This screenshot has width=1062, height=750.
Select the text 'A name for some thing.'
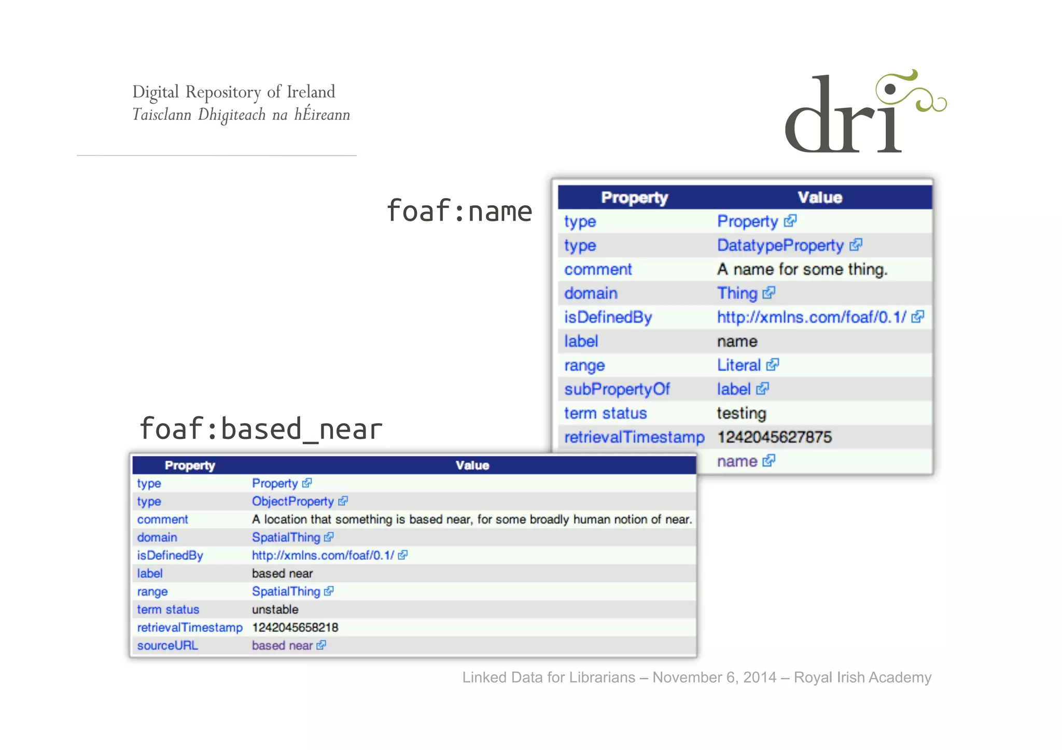point(803,270)
